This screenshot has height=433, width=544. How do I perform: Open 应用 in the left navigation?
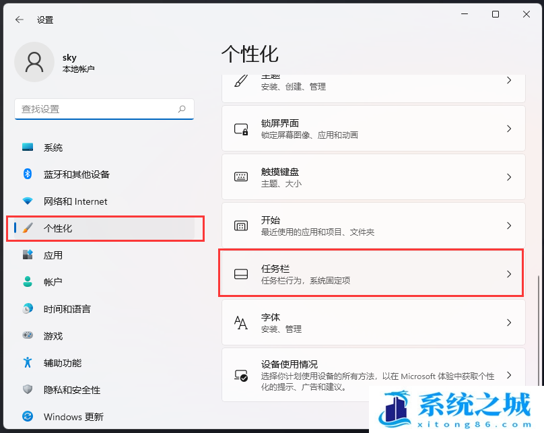pos(53,255)
